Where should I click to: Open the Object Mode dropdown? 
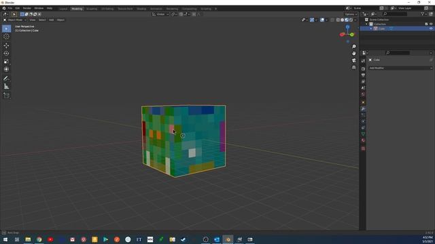(x=15, y=20)
